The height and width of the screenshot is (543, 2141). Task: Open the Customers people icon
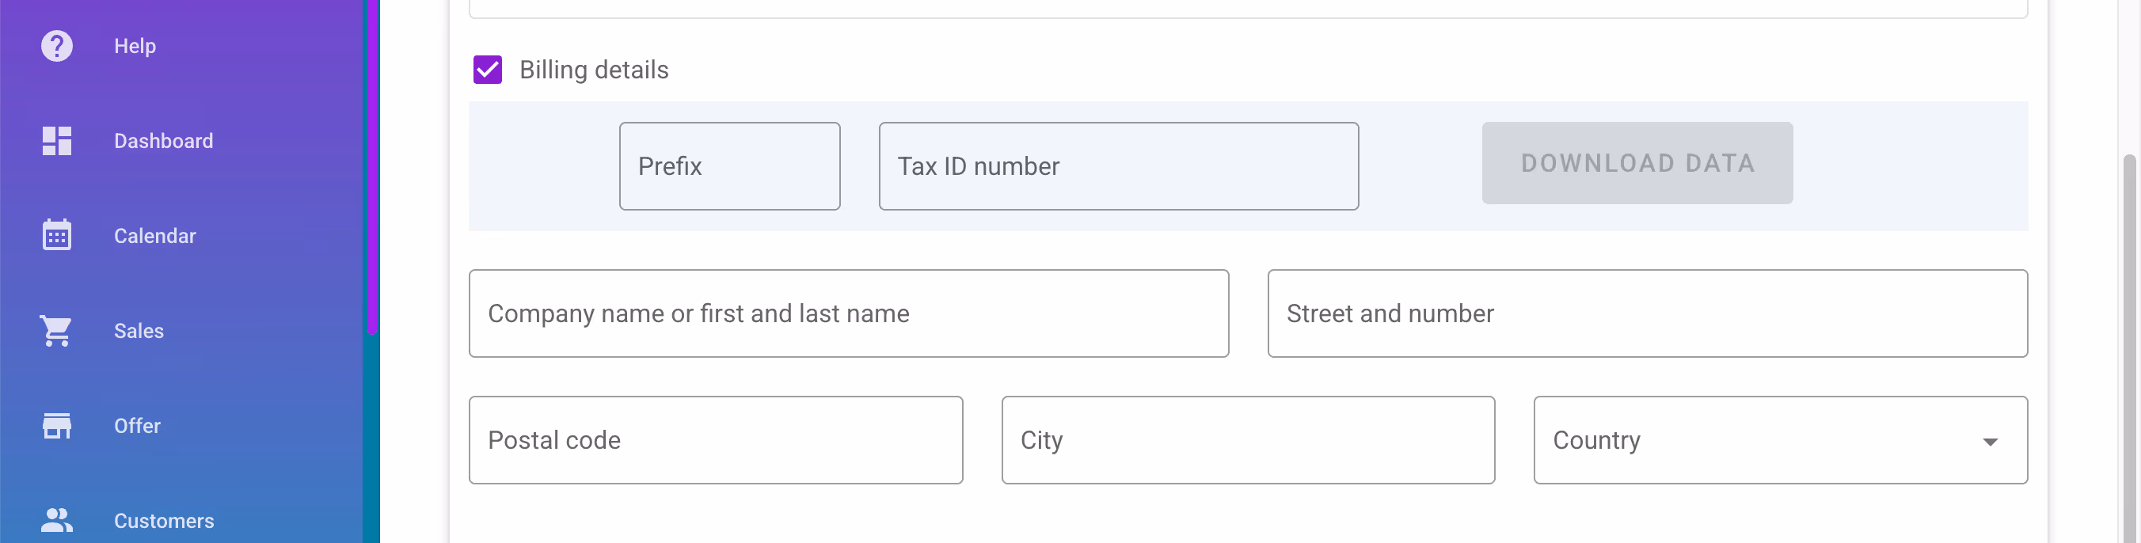point(55,520)
